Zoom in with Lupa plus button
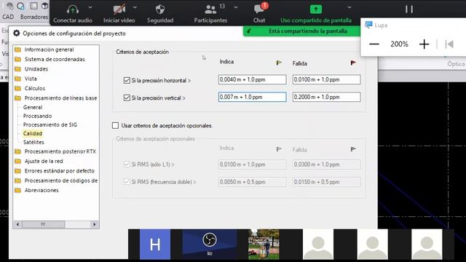466x262 pixels. pos(424,44)
